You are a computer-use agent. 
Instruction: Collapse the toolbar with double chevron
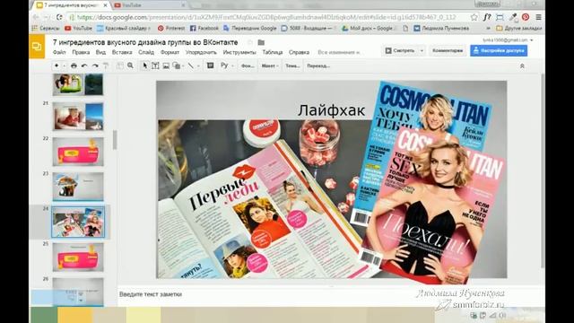click(x=522, y=65)
